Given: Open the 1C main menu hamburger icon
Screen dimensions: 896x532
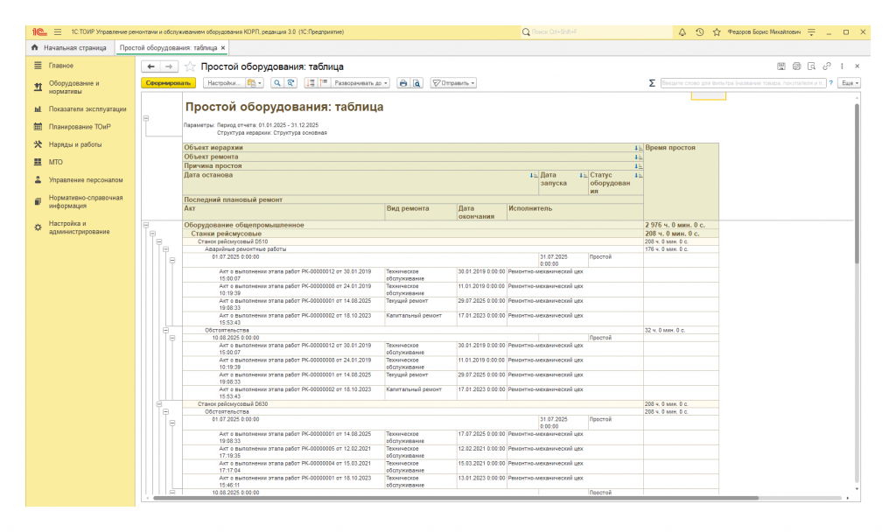Looking at the screenshot, I should coord(58,32).
